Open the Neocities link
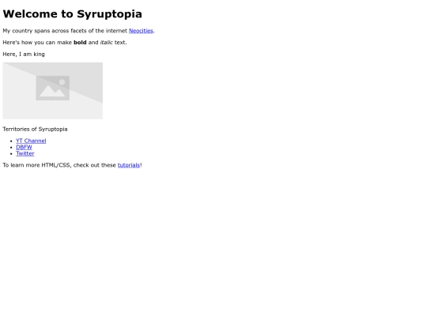Viewport: 427px width, 320px height. coord(141,31)
